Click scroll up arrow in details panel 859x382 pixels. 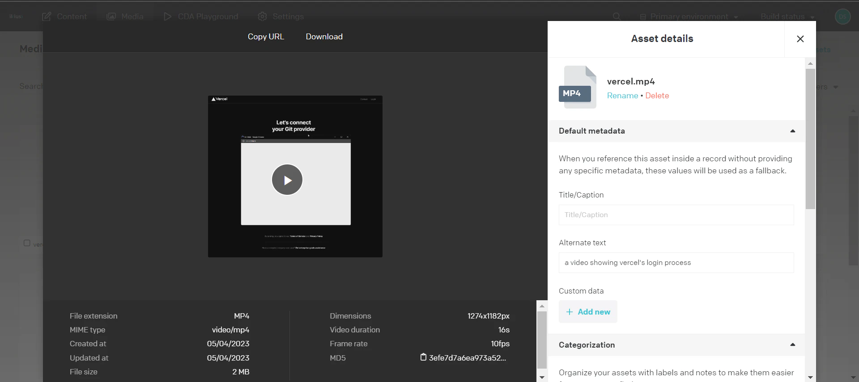point(810,63)
